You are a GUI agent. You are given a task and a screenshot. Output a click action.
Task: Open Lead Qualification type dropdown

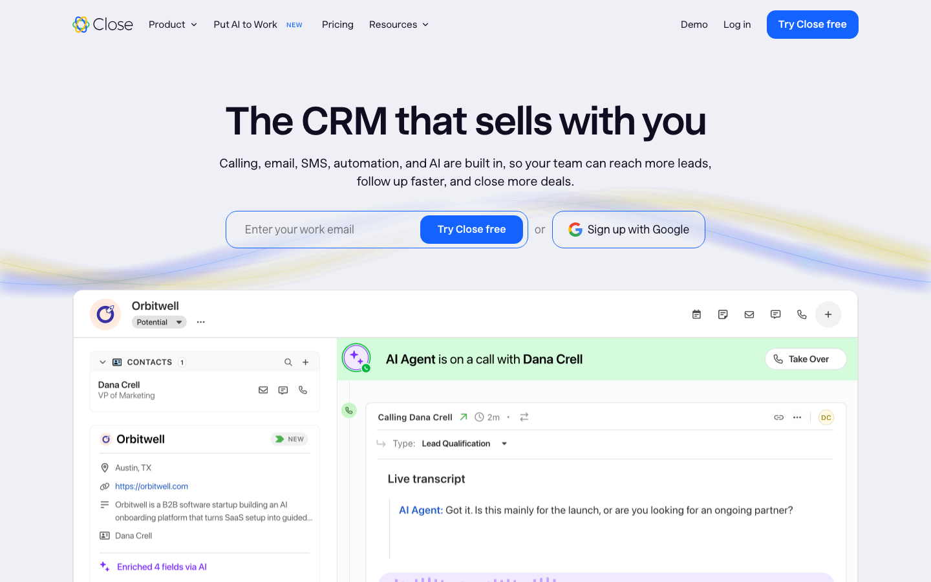click(464, 444)
